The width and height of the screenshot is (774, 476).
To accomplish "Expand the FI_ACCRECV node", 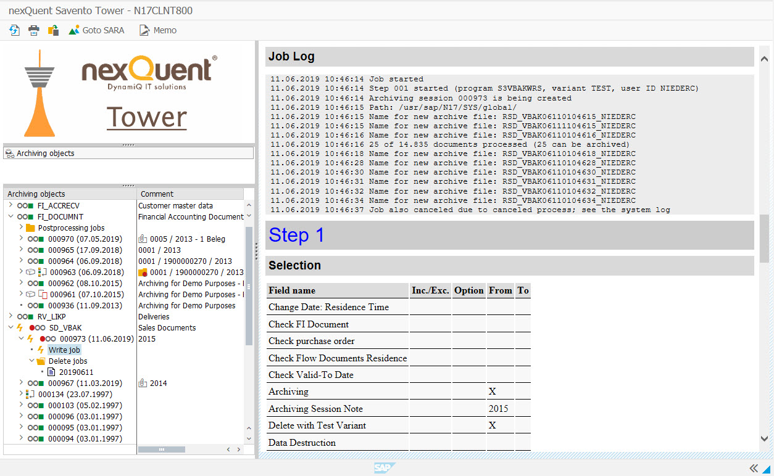I will coord(10,205).
